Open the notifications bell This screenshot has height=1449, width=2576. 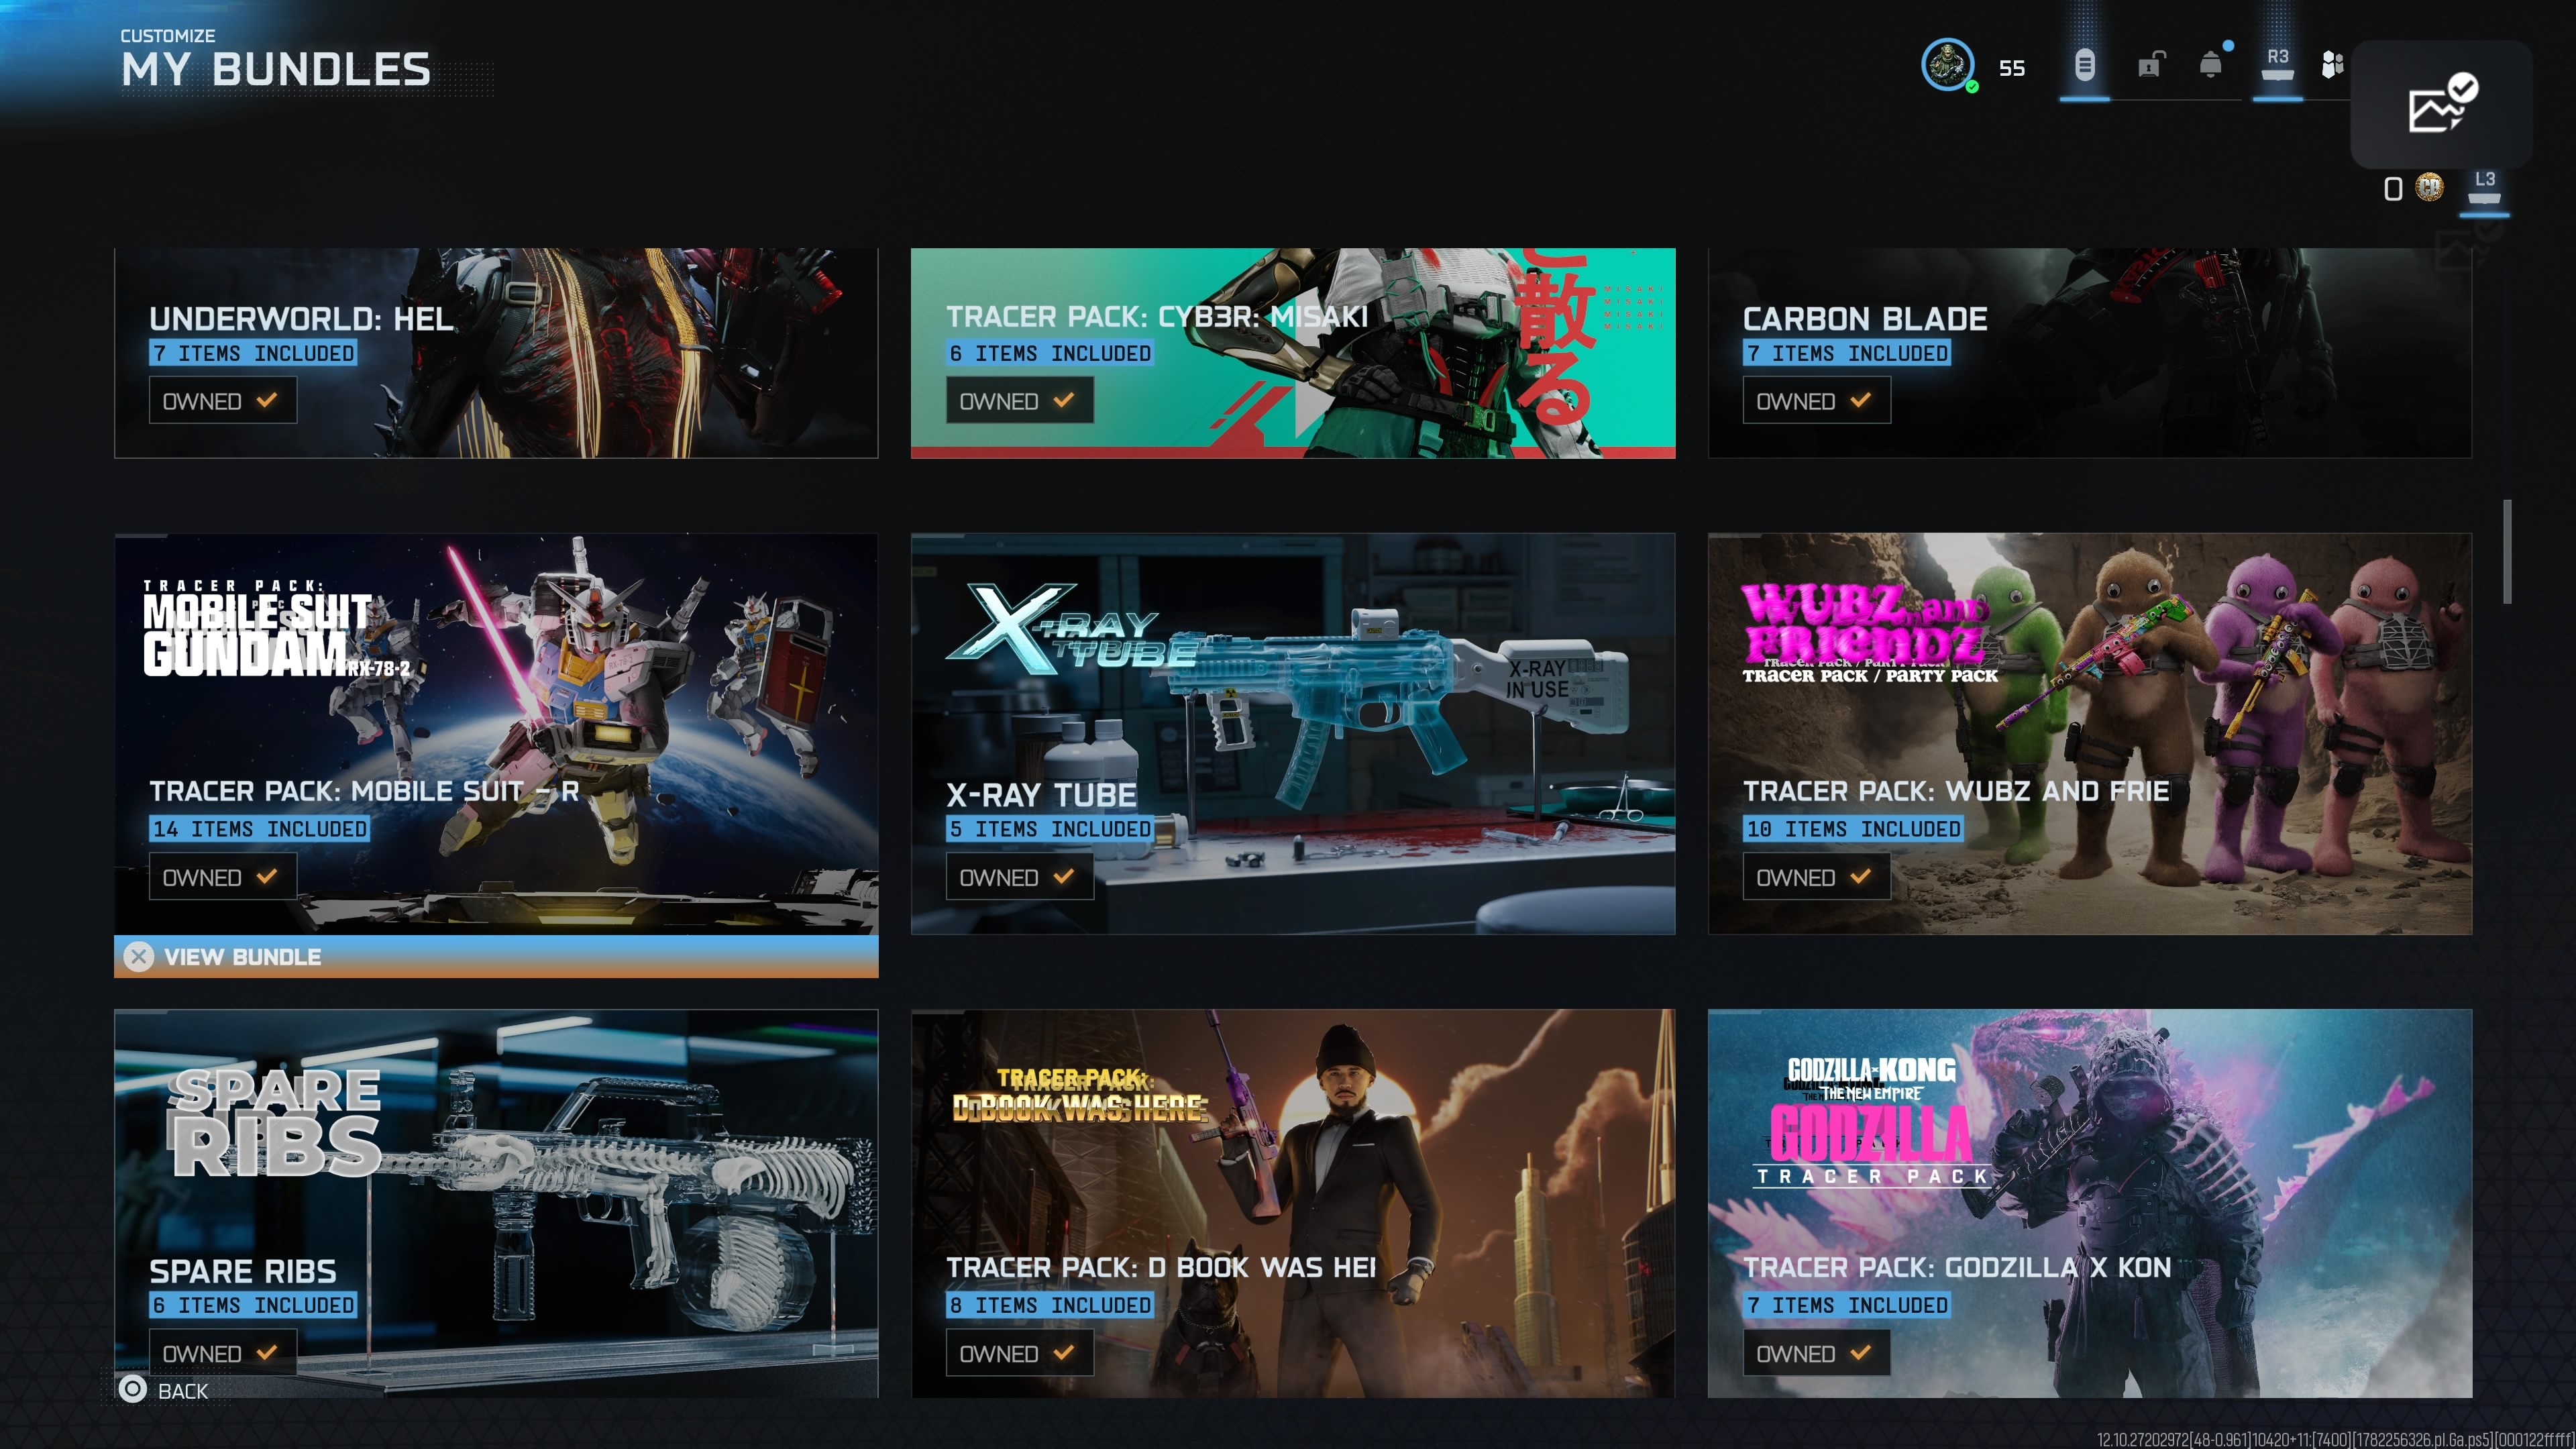pos(2211,65)
